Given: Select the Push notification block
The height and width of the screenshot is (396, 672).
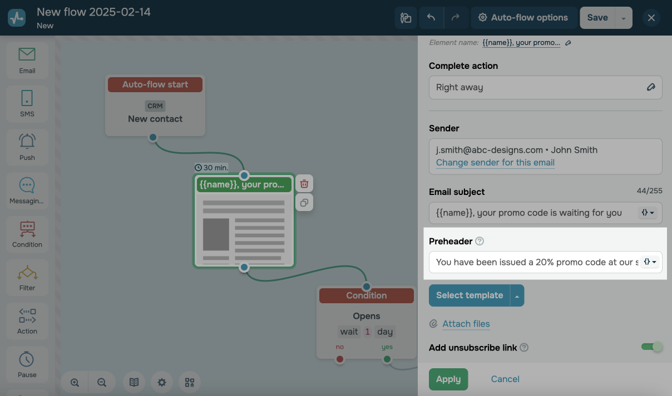Looking at the screenshot, I should 27,147.
